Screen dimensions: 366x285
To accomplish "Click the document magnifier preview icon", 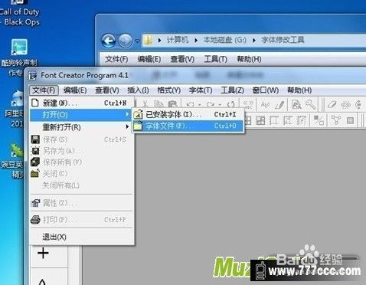I will pos(296,104).
